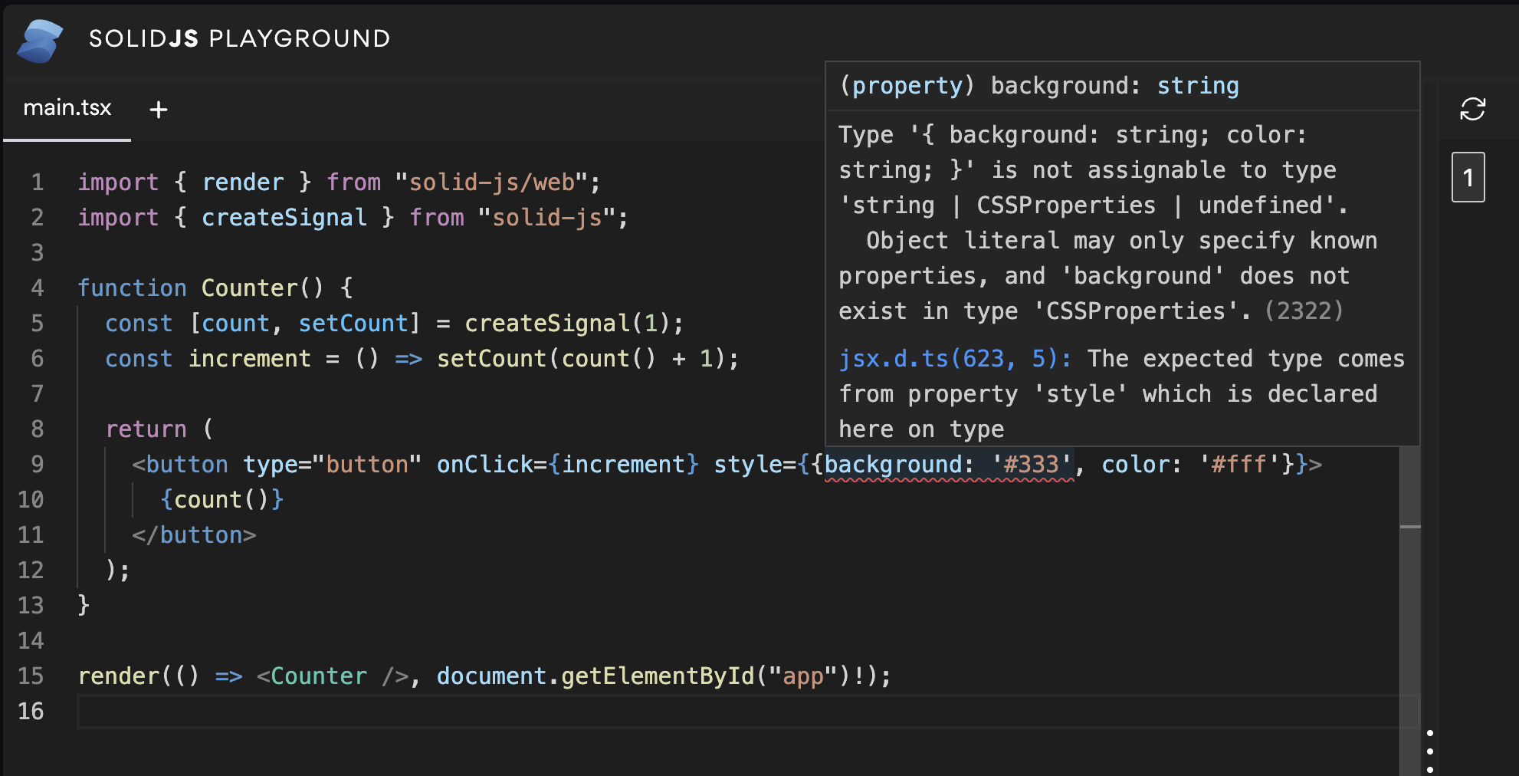Click the SolidJS logo icon
The width and height of the screenshot is (1519, 776).
pos(40,40)
